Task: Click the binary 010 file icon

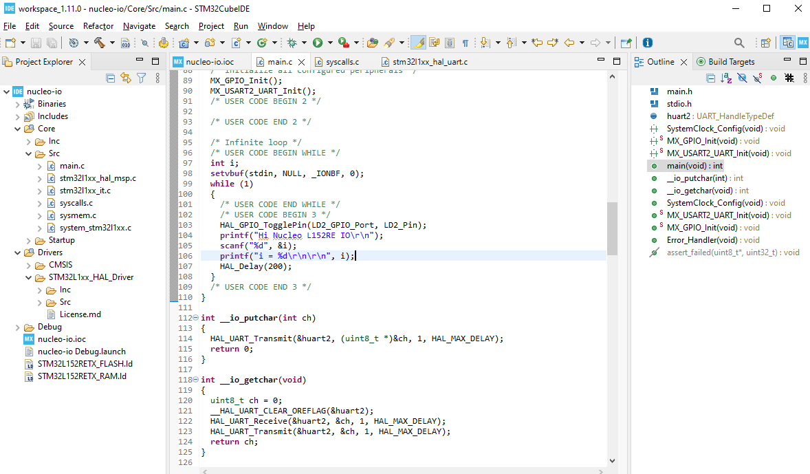Action: click(126, 43)
